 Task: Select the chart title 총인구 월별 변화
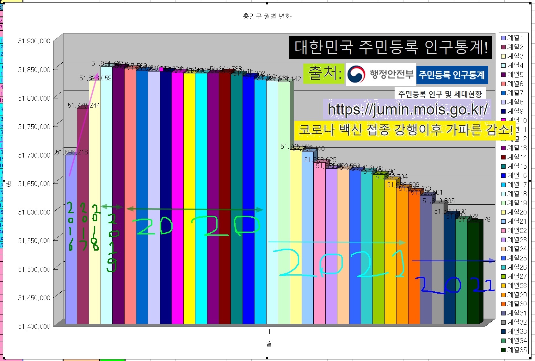pos(267,16)
